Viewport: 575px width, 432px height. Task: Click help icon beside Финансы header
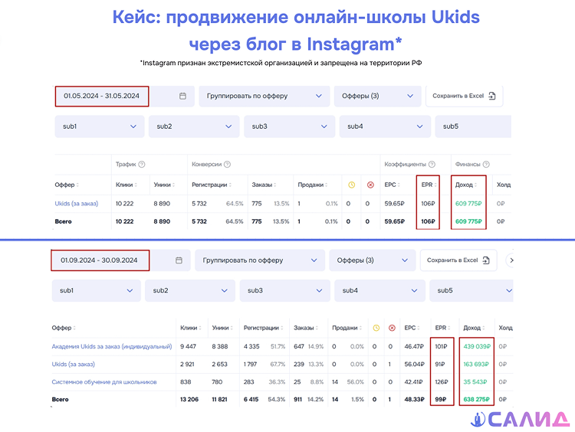(486, 164)
